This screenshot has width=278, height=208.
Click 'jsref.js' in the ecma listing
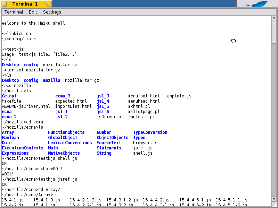[x=143, y=148]
